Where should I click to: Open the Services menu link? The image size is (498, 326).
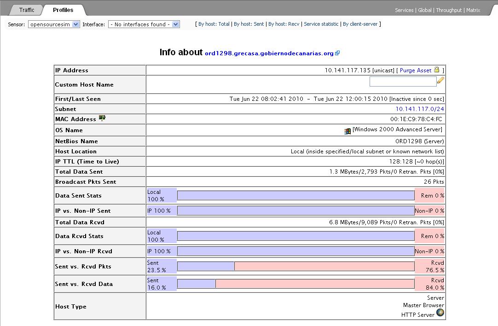coord(404,10)
